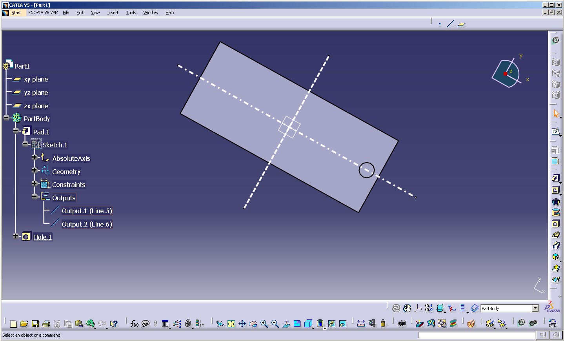Open the Insert menu

[113, 13]
